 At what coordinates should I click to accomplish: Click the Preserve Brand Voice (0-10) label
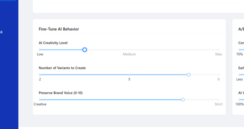click(x=61, y=93)
